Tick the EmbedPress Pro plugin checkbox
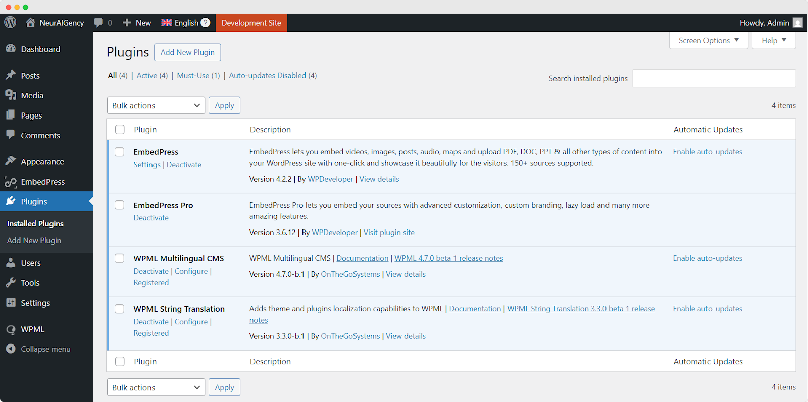 point(120,205)
